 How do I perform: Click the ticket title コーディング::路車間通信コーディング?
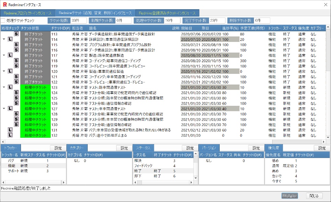pyautogui.click(x=115, y=60)
